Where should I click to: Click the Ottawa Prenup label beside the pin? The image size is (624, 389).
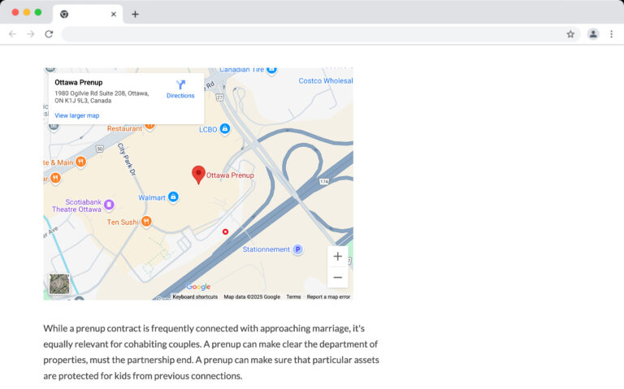coord(230,175)
